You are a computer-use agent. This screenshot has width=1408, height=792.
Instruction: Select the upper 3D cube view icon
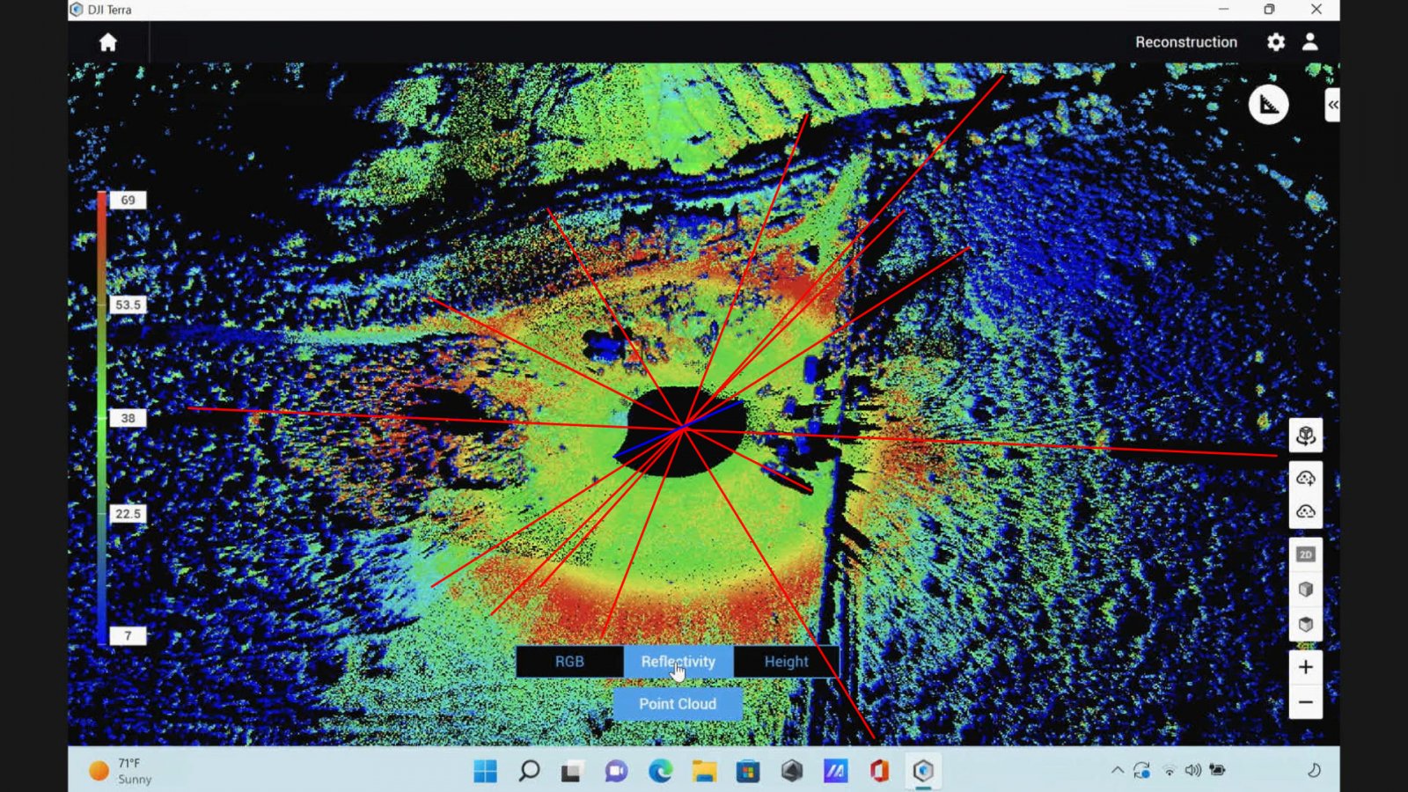click(x=1305, y=590)
